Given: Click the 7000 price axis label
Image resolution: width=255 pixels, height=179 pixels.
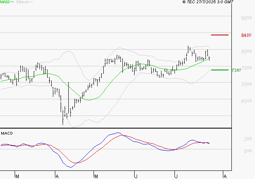Looking at the screenshot, I should point(246,85).
